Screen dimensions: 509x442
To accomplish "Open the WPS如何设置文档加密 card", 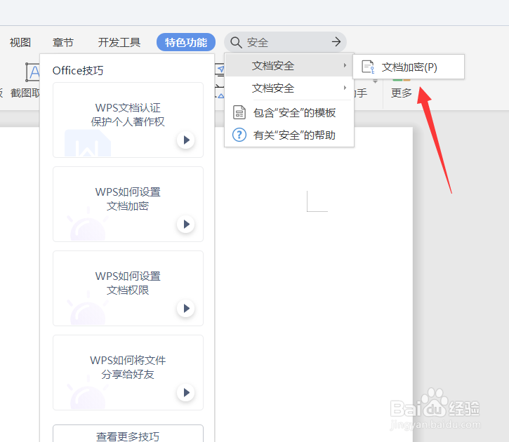I will 128,204.
